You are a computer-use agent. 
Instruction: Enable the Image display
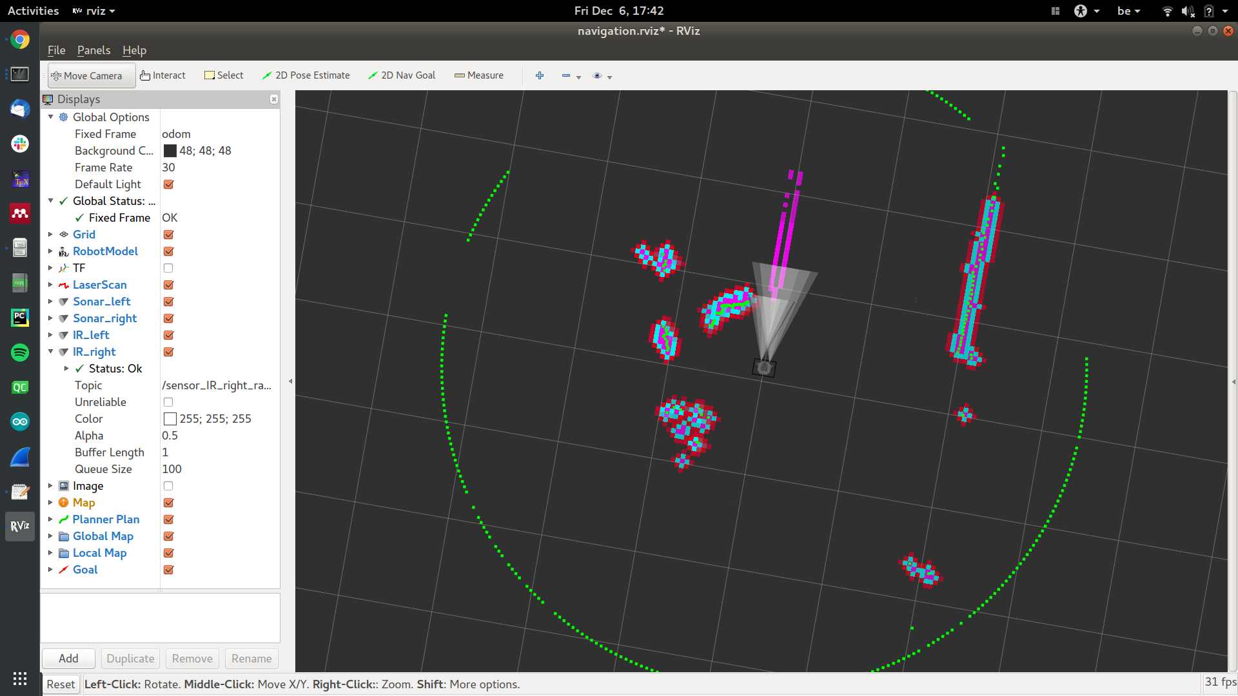168,486
